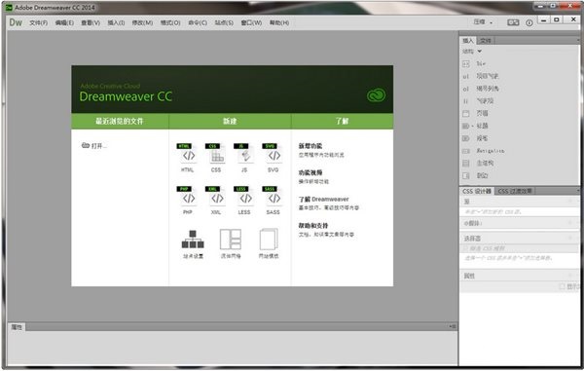
Task: Toggle the 显示集 checkbox in CSS Designer properties
Action: click(x=562, y=286)
